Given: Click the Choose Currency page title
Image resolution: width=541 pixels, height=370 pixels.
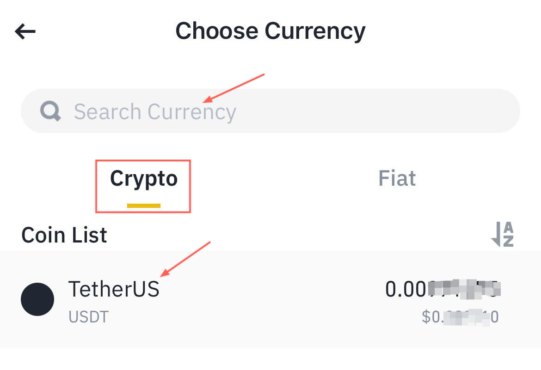Looking at the screenshot, I should [x=270, y=31].
